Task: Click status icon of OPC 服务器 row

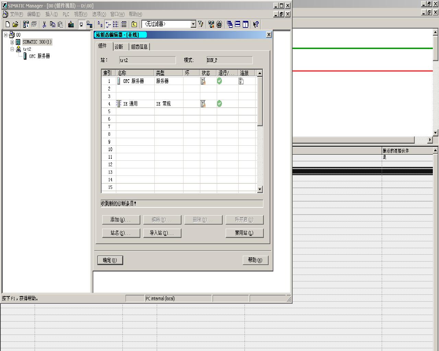Action: coord(203,81)
